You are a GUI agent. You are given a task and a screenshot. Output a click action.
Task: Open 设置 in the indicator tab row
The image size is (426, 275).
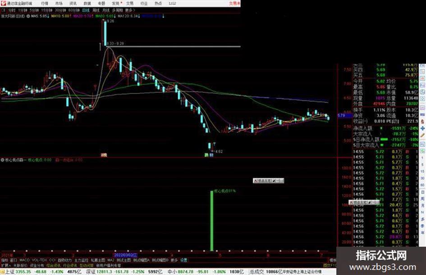[x=183, y=260]
